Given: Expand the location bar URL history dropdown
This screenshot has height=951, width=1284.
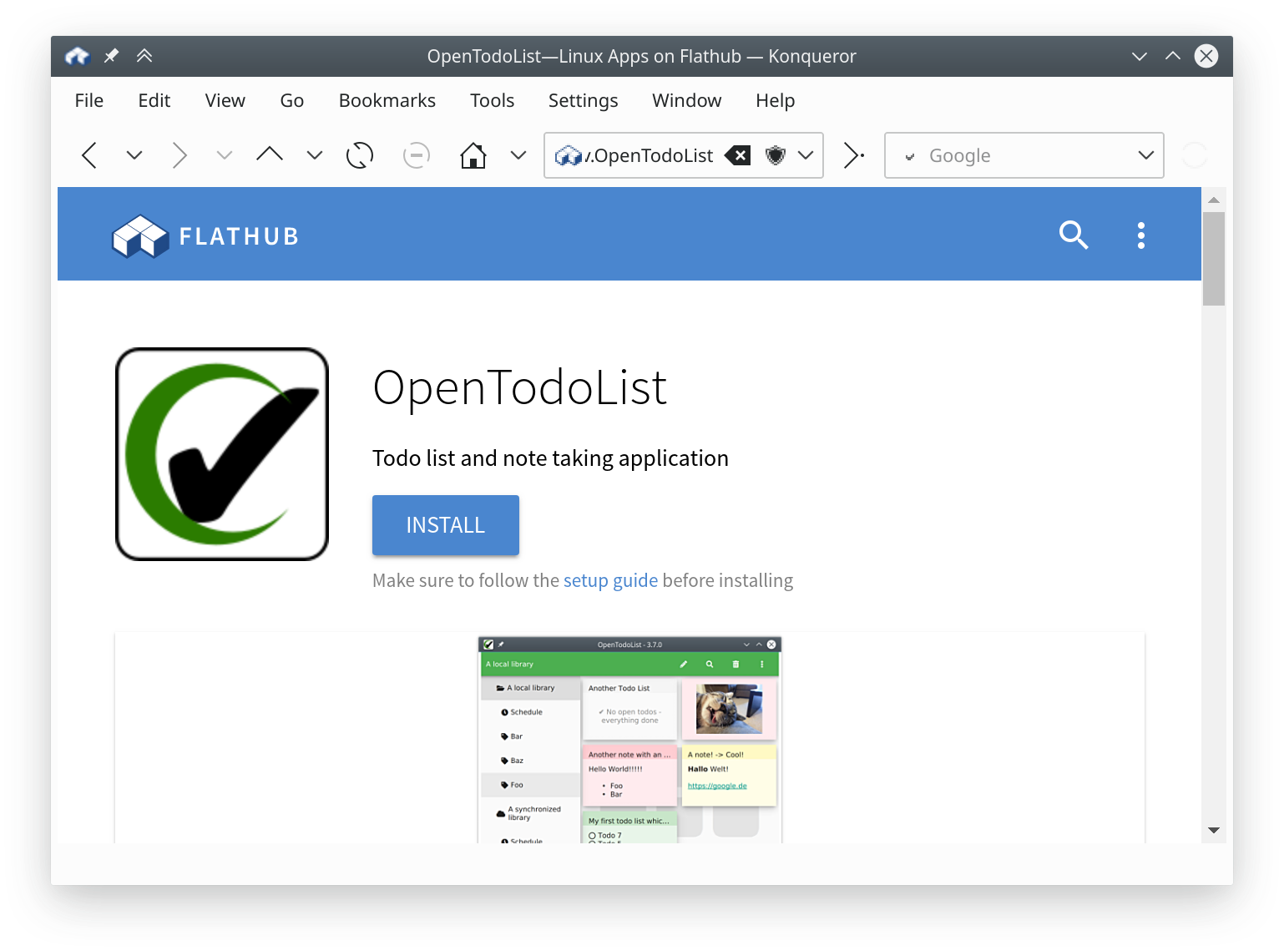Looking at the screenshot, I should [806, 155].
